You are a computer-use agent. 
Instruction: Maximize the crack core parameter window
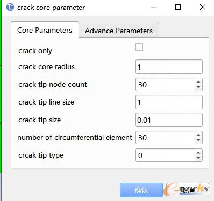pos(178,7)
